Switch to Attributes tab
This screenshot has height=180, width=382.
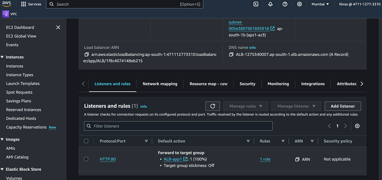[x=347, y=84]
